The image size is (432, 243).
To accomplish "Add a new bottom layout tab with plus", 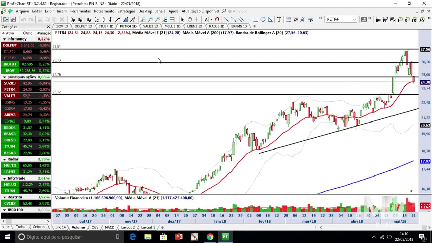I will pos(162,228).
